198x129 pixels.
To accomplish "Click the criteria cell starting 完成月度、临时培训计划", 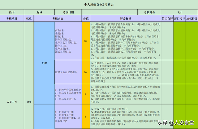I will [126, 116].
